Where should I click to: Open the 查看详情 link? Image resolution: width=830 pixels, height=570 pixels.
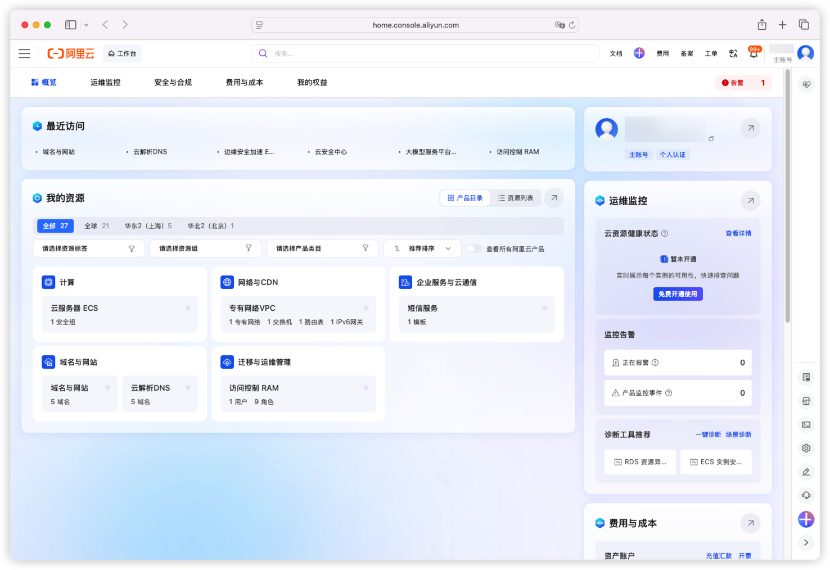click(x=738, y=233)
